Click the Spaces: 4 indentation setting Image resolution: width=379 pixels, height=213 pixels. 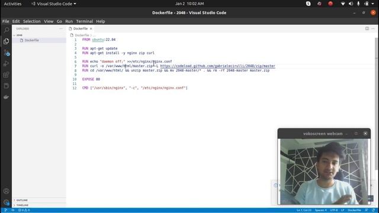click(x=320, y=210)
